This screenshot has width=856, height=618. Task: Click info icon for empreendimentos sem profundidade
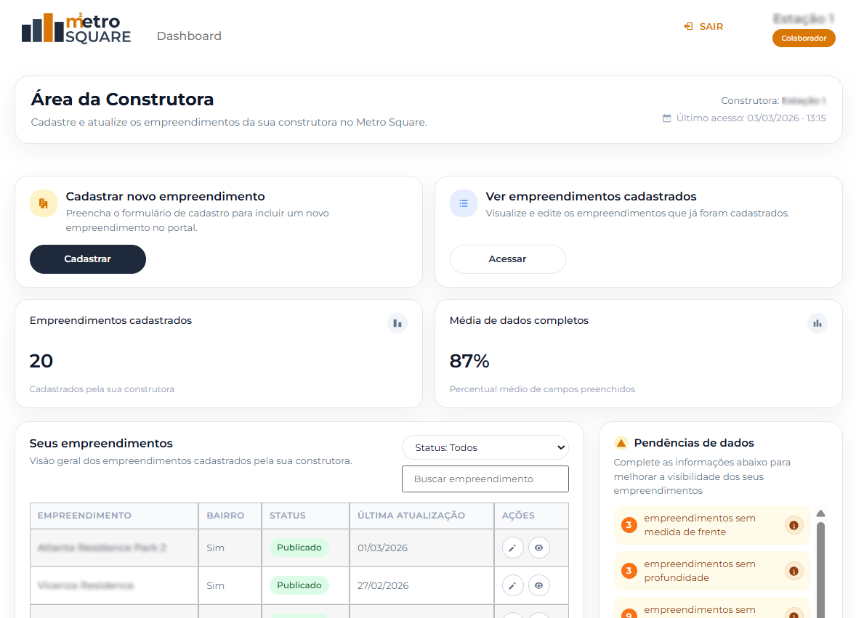click(794, 571)
